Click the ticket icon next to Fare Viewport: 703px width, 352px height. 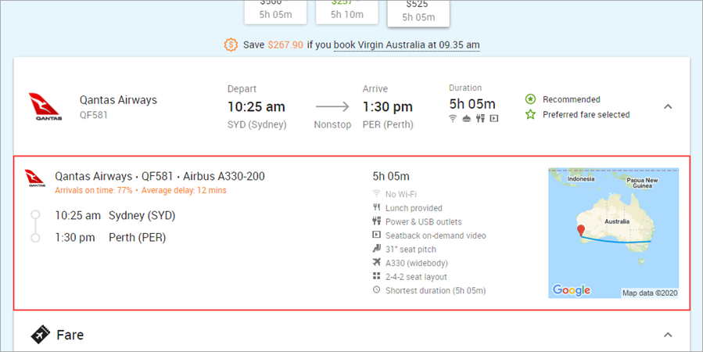tap(41, 335)
